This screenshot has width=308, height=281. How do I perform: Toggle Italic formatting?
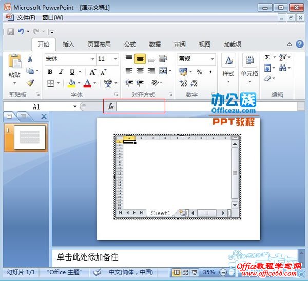coord(61,72)
